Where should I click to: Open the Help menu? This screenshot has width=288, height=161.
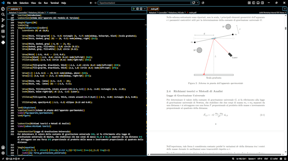(64, 3)
